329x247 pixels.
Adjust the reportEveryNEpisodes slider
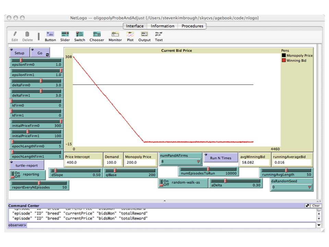(x=39, y=186)
